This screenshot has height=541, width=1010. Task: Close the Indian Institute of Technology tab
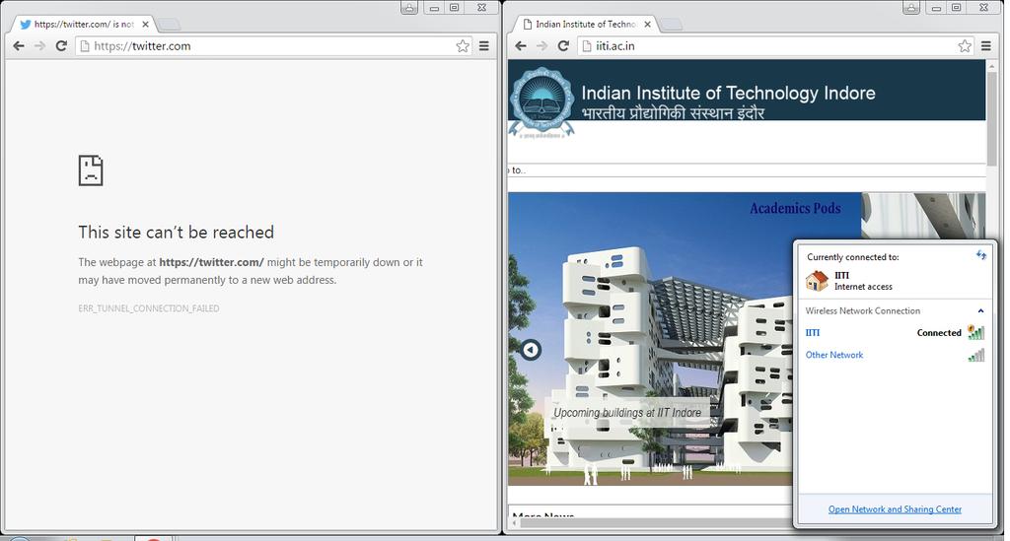(647, 25)
